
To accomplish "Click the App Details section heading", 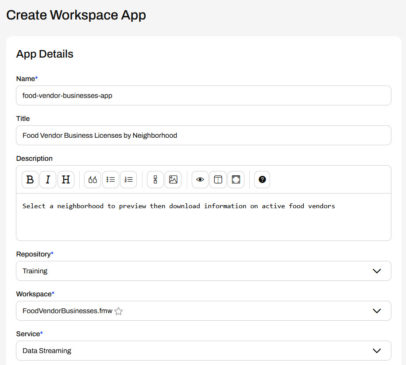I will point(45,54).
